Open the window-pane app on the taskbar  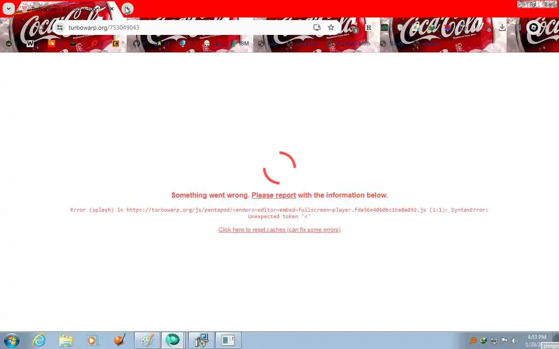tap(228, 340)
